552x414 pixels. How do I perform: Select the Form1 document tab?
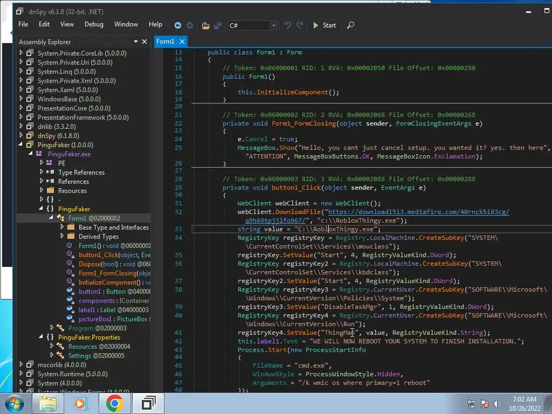pos(165,42)
